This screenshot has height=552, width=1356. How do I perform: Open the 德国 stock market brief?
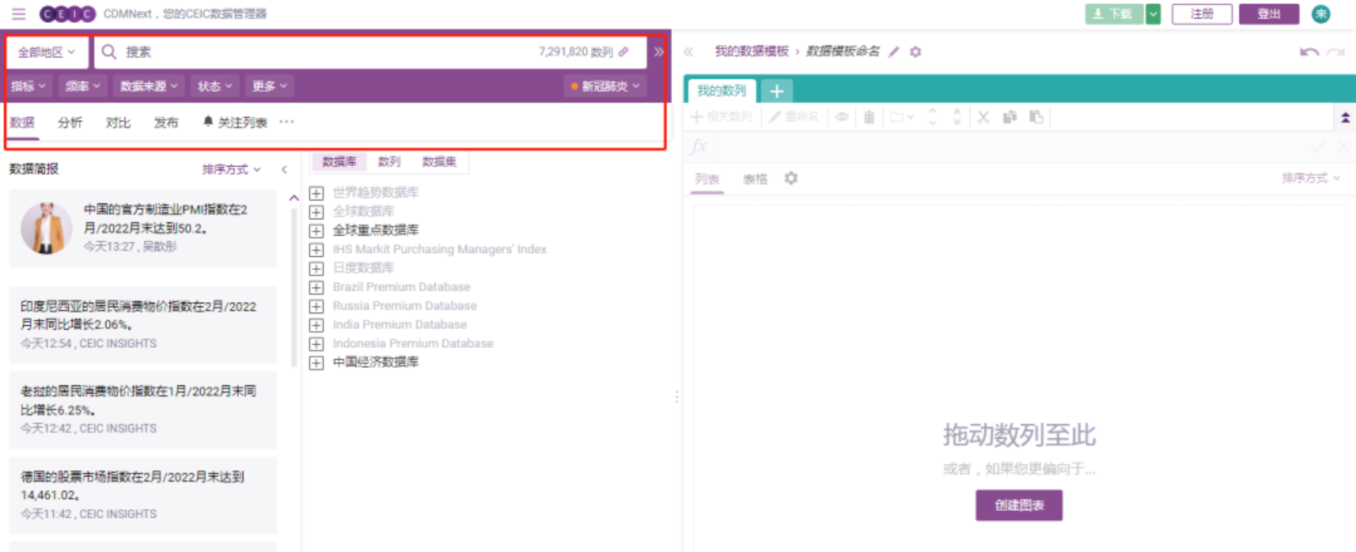(143, 495)
